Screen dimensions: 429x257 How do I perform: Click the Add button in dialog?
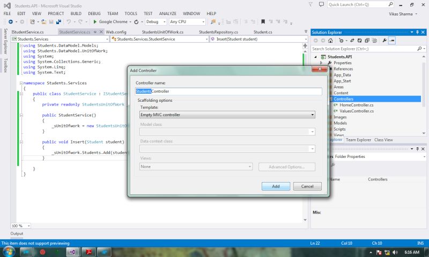point(276,186)
